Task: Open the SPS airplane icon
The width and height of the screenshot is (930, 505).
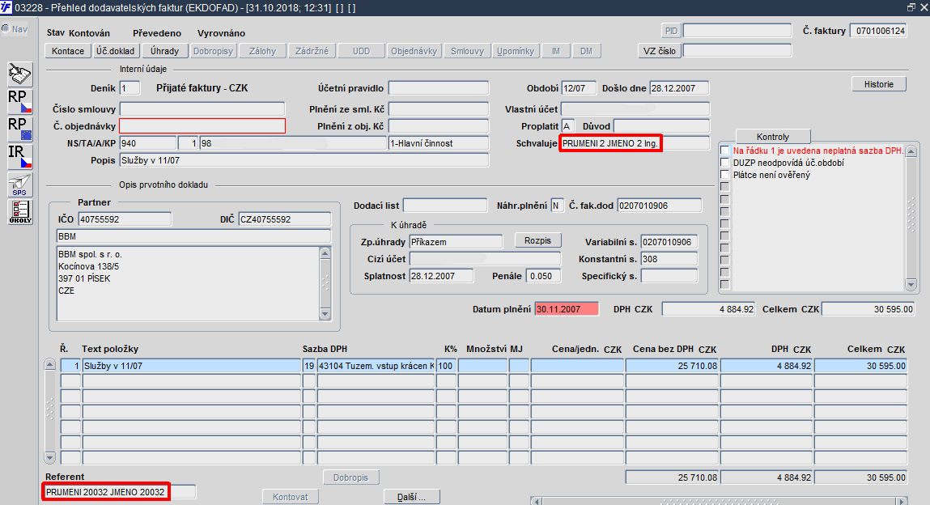Action: (x=20, y=185)
